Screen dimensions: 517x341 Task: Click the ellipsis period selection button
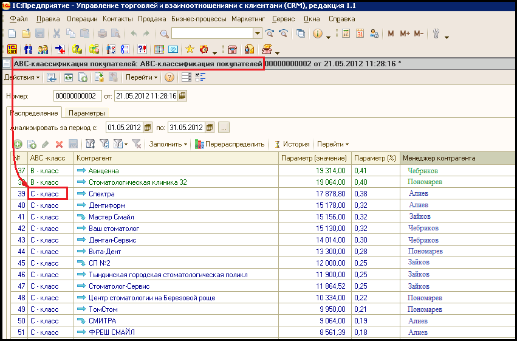click(x=224, y=127)
